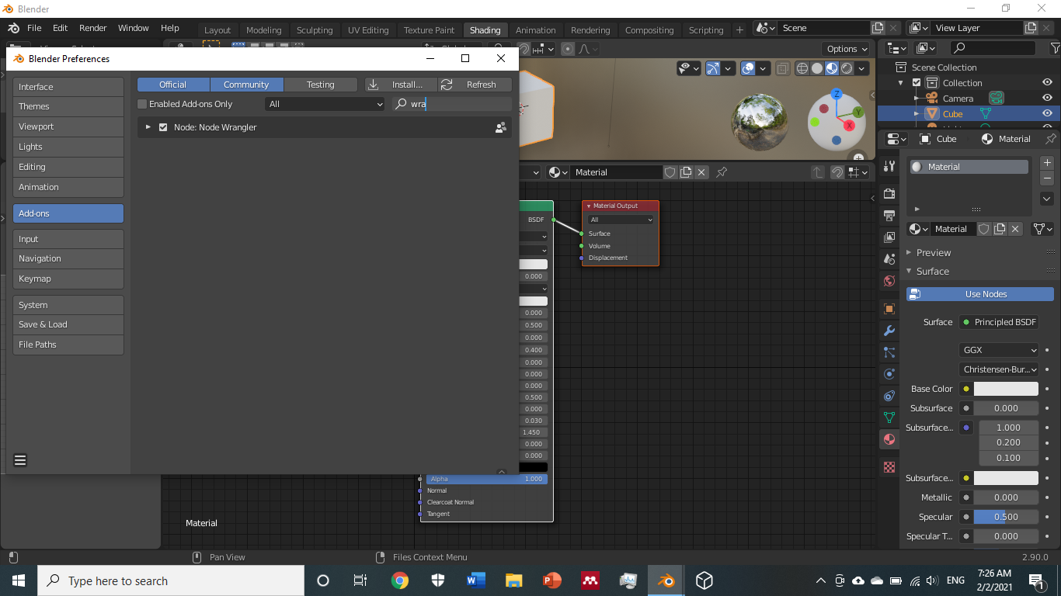The height and width of the screenshot is (596, 1061).
Task: Pin the properties editor context
Action: point(1050,139)
